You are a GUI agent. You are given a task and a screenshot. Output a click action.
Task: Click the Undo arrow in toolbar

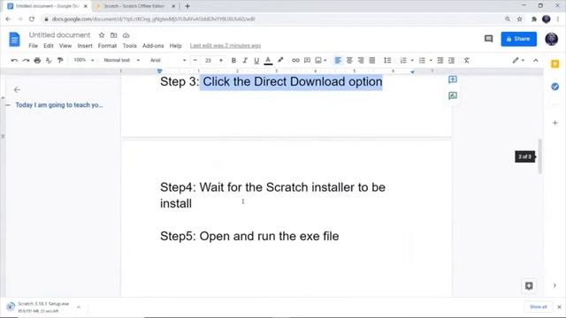click(14, 61)
